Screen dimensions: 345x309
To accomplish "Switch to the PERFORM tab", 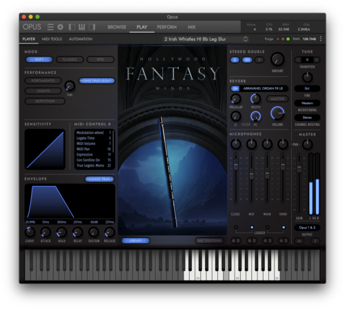I will pyautogui.click(x=167, y=27).
